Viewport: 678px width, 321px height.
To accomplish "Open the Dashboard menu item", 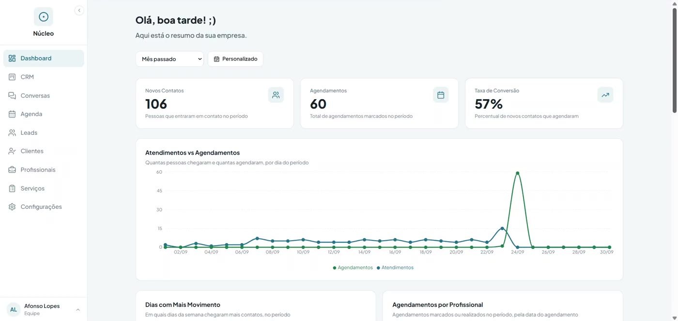I will 44,58.
